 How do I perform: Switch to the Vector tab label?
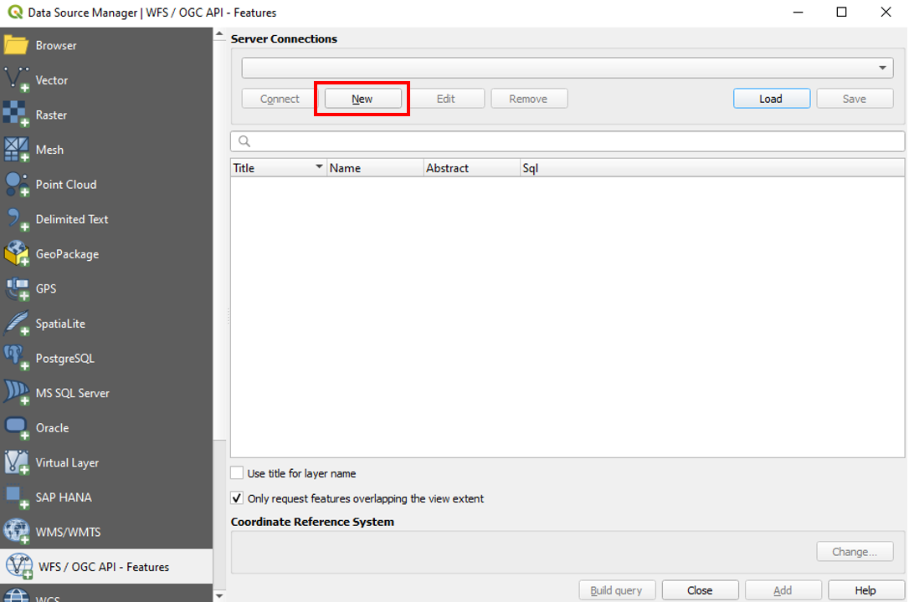click(x=52, y=80)
